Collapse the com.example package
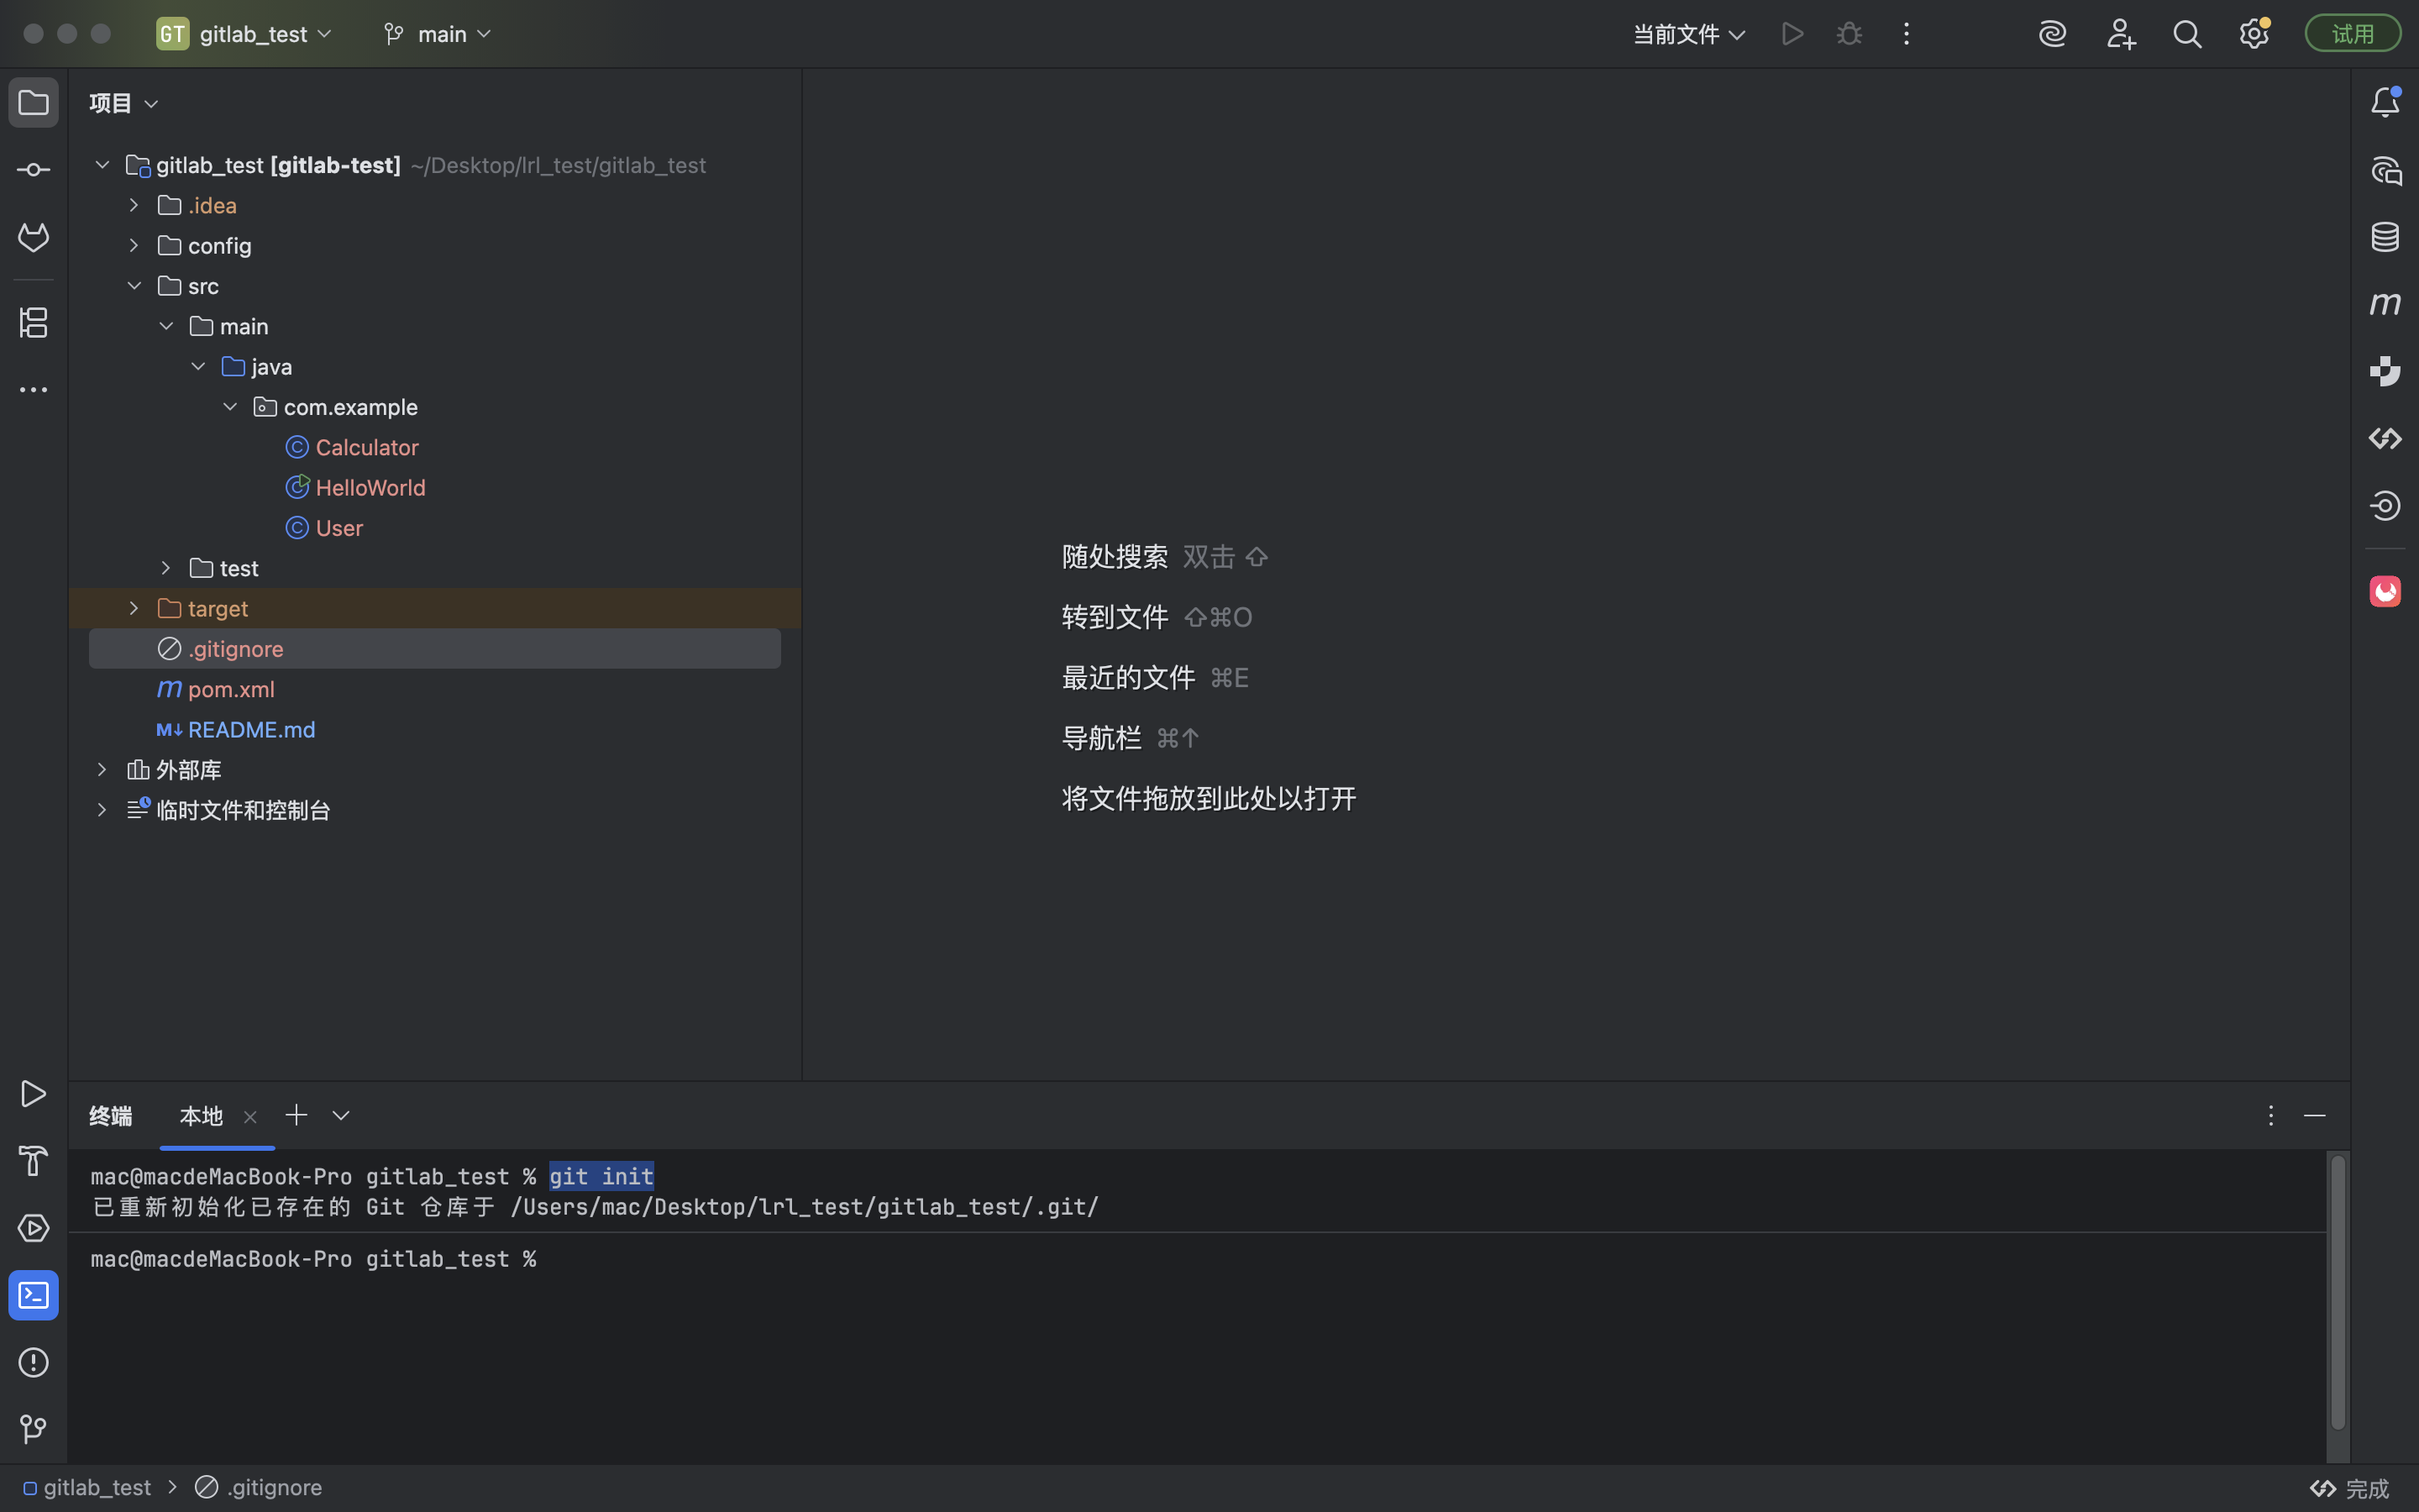 231,406
